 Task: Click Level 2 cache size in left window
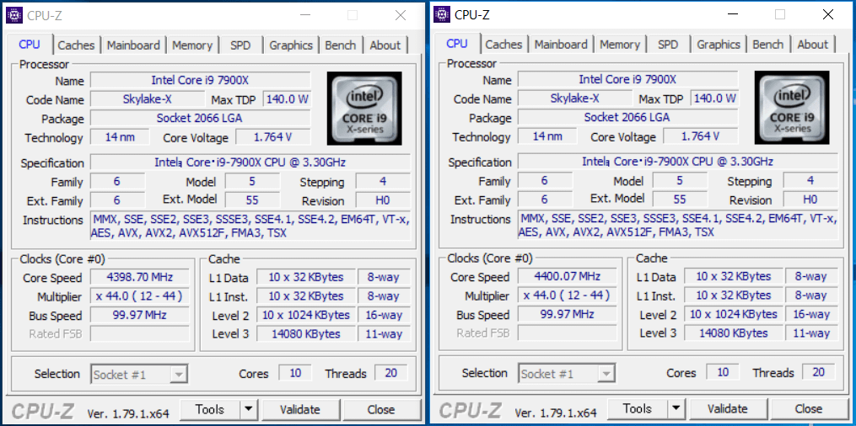(x=305, y=315)
